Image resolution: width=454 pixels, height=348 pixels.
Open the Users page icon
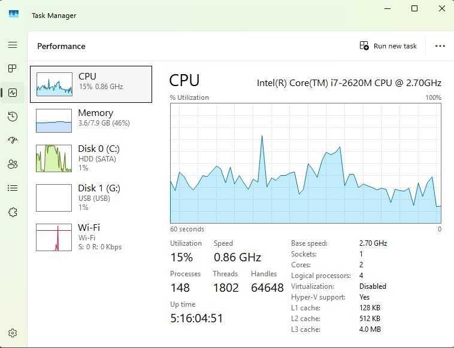(x=13, y=164)
